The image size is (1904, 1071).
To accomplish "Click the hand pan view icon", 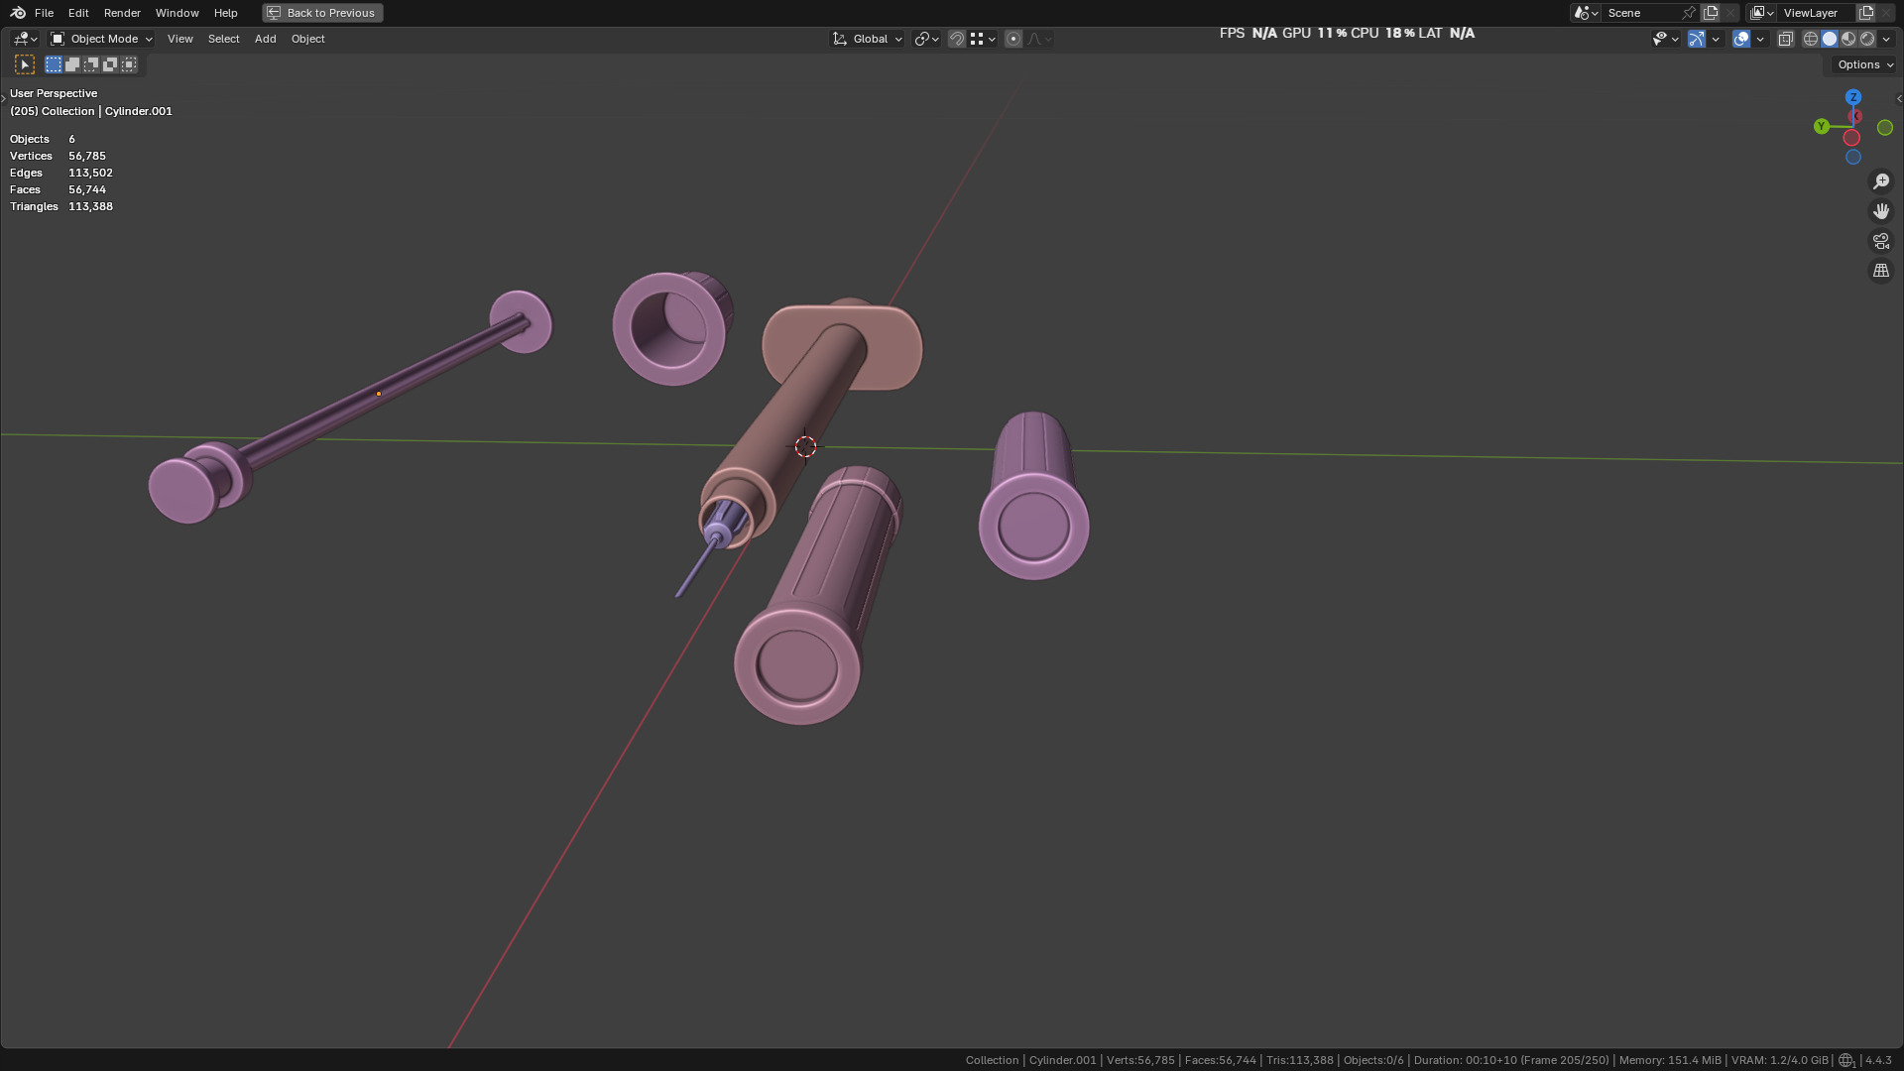I will coord(1880,211).
